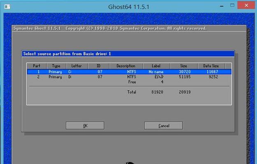Click the total value 81920
This screenshot has width=257, height=164.
tap(157, 92)
